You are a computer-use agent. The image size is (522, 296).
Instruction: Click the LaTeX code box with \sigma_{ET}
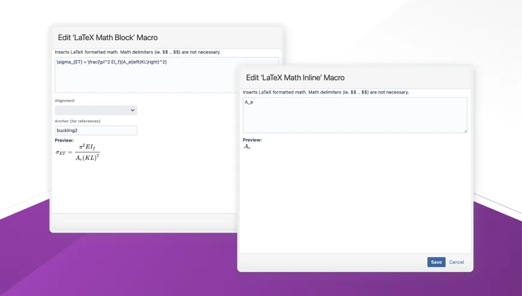point(144,75)
